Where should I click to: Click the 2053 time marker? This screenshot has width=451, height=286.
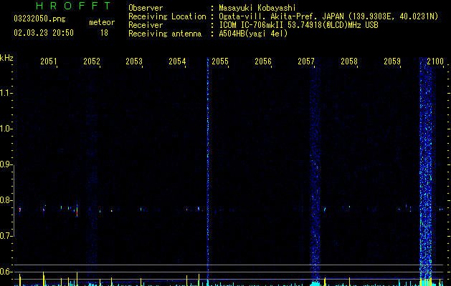(134, 61)
